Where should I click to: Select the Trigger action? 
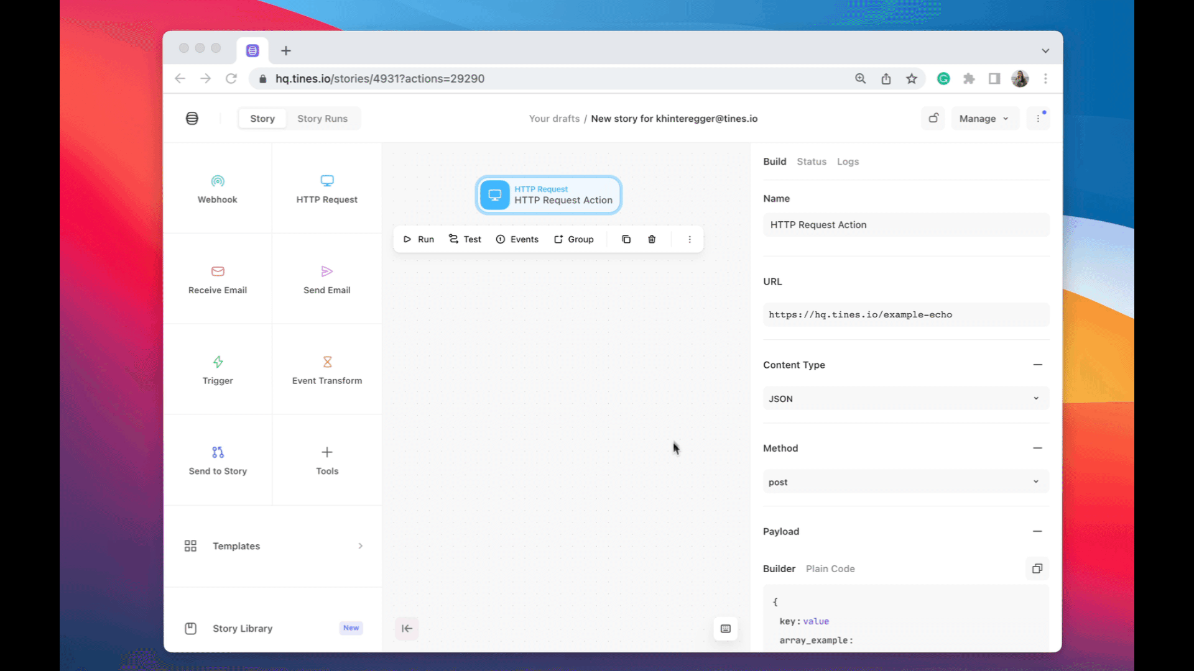point(218,370)
